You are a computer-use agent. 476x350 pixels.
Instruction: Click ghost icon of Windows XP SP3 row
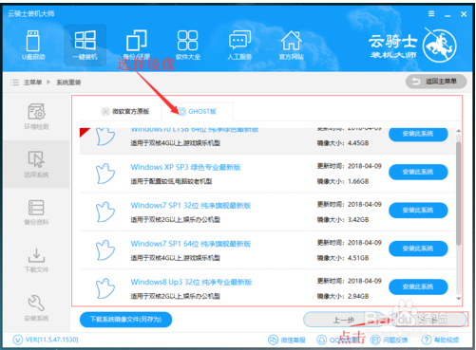tap(105, 174)
